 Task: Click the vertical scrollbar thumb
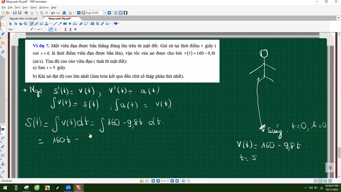[339, 153]
